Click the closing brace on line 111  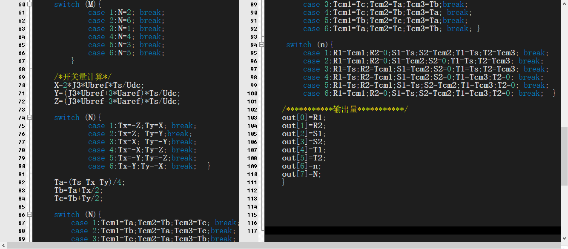pos(284,182)
